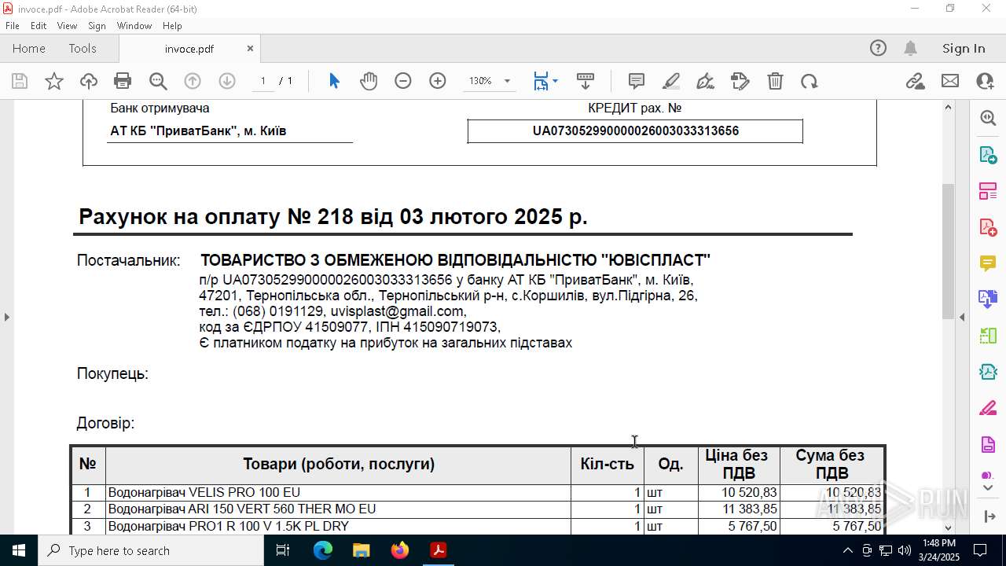Open share with others person icon
Image resolution: width=1006 pixels, height=566 pixels.
pos(985,81)
